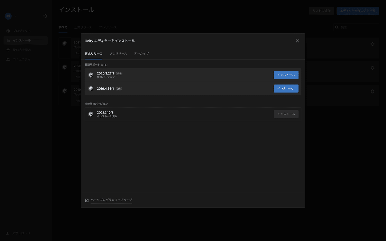Open the ベータプログラムウェブページ link

pyautogui.click(x=111, y=200)
